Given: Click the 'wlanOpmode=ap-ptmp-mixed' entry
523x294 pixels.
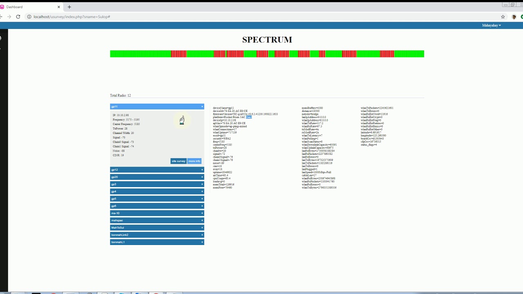Looking at the screenshot, I should point(230,127).
